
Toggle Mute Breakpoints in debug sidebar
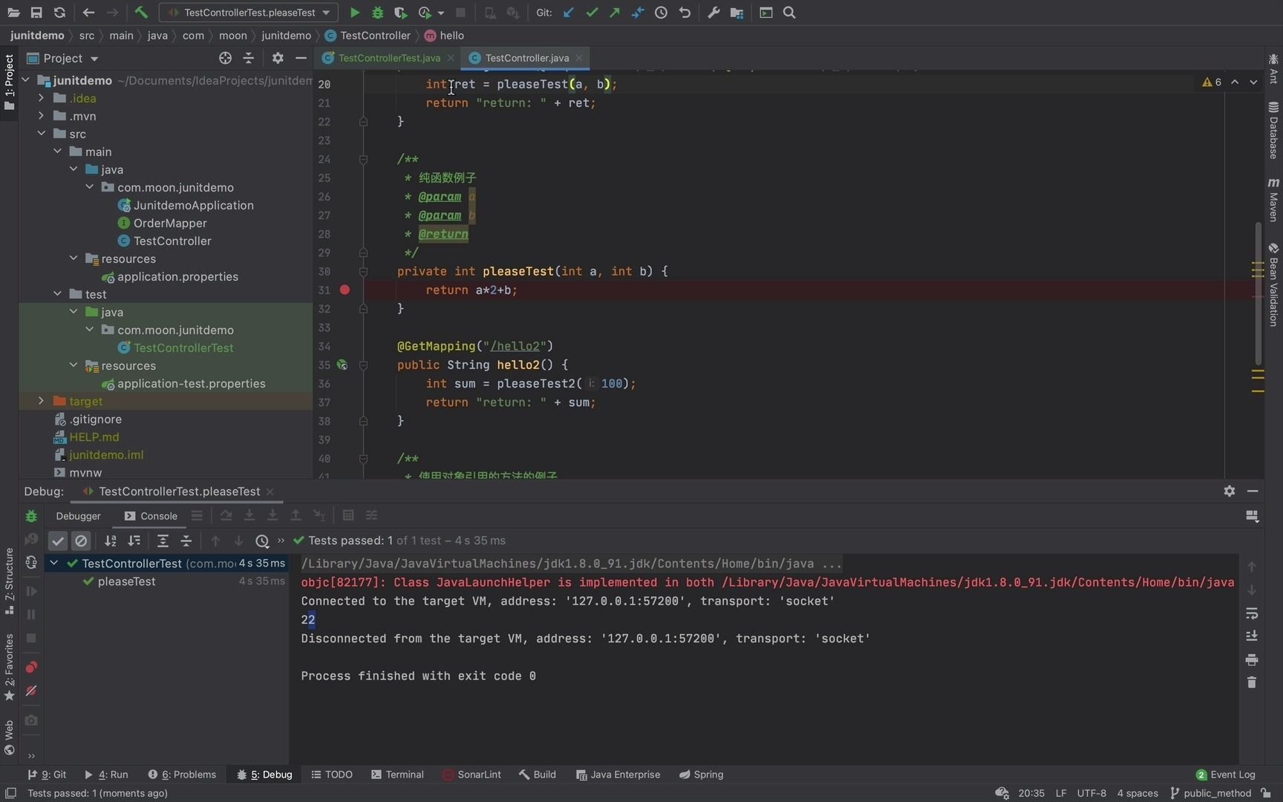click(x=31, y=691)
